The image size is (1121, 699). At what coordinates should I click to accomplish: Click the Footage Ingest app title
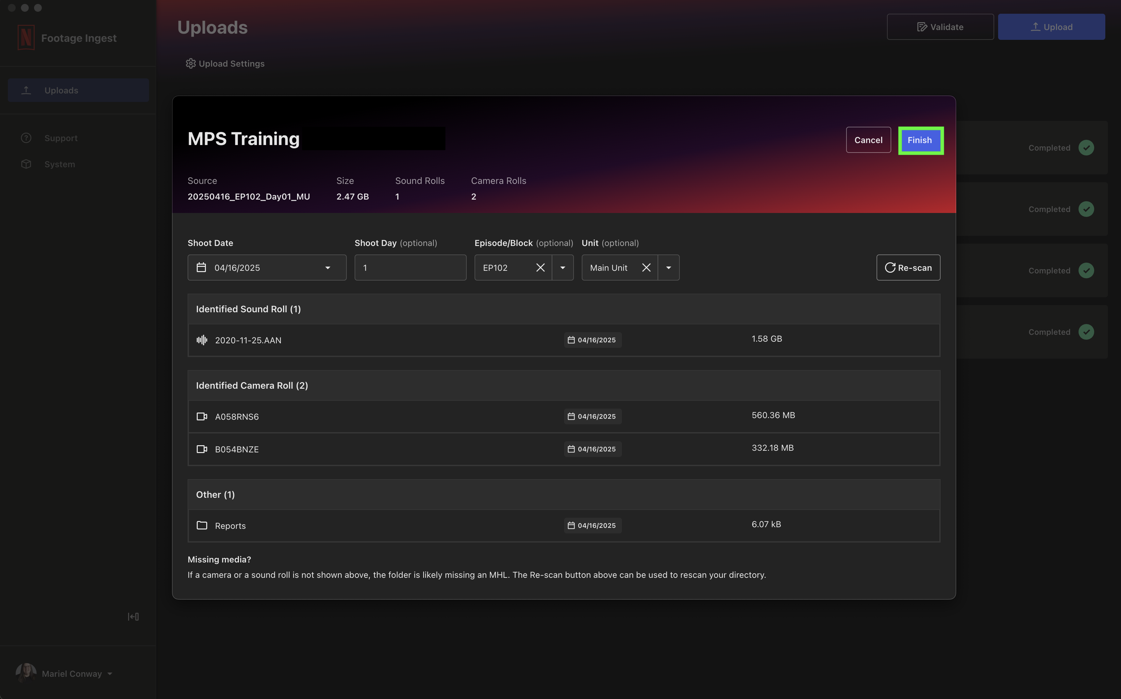point(79,38)
